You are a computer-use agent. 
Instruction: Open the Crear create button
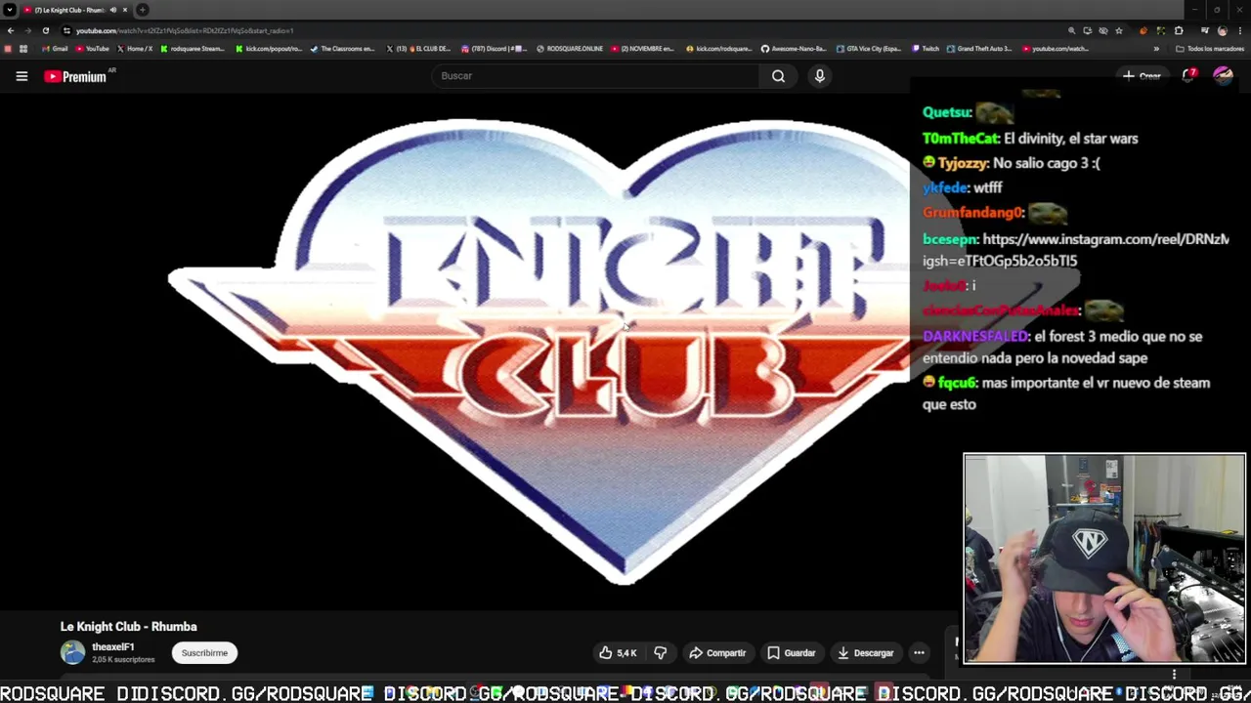(1142, 76)
